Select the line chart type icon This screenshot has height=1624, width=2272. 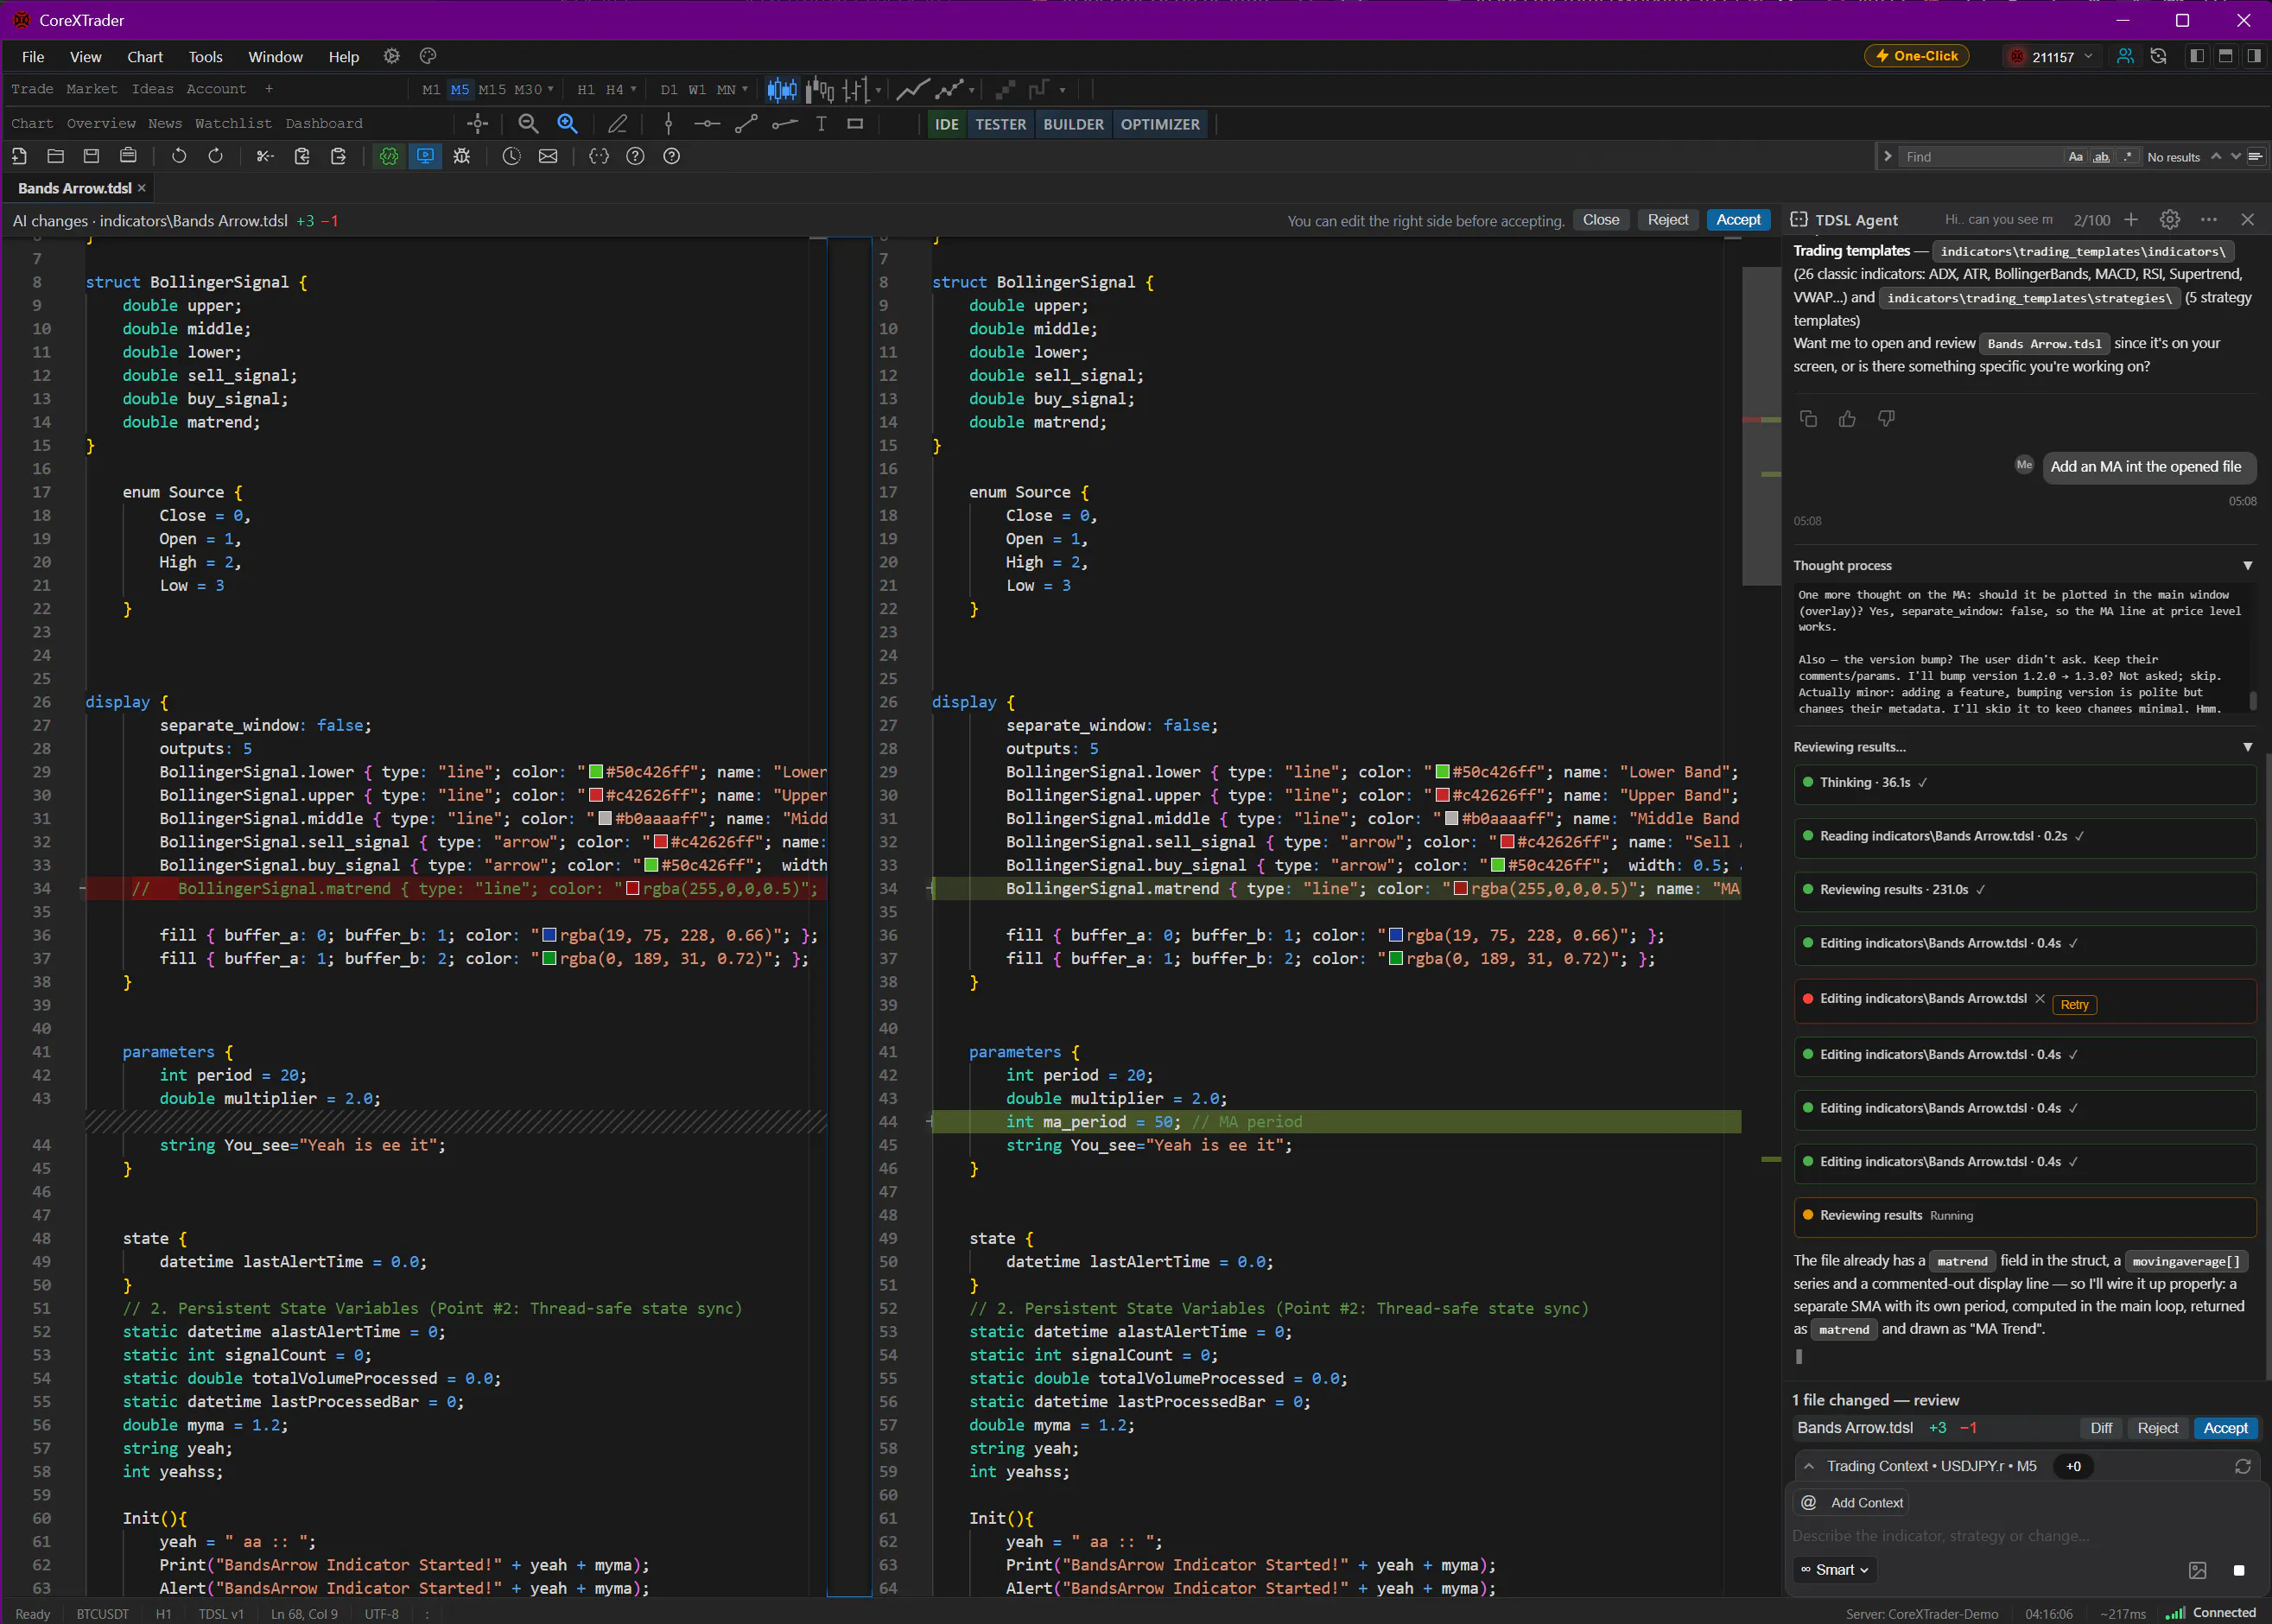911,90
